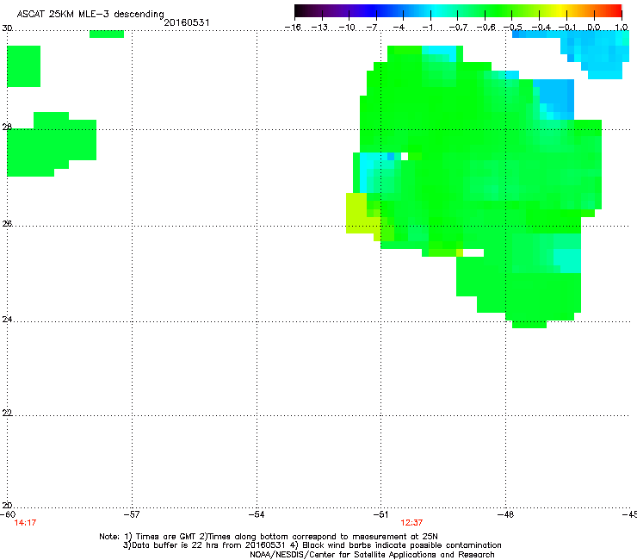Screen dimensions: 637x560
Task: Click the red time stamp 12:37
Action: [x=411, y=523]
